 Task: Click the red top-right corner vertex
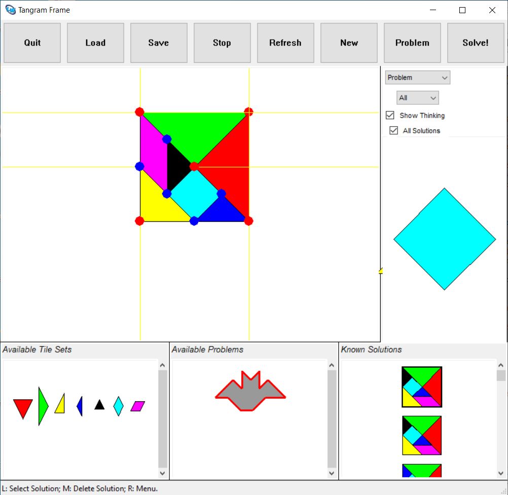click(x=248, y=112)
